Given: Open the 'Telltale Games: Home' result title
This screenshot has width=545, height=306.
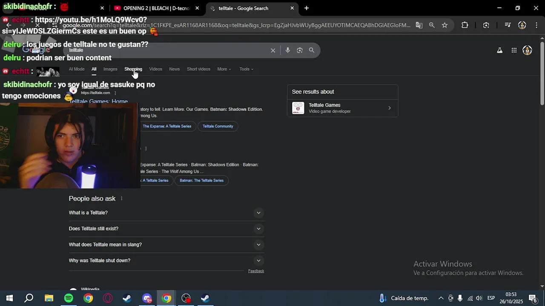Looking at the screenshot, I should point(98,102).
